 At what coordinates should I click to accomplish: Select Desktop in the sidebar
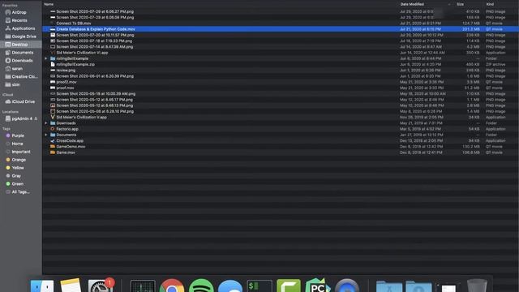click(x=20, y=45)
